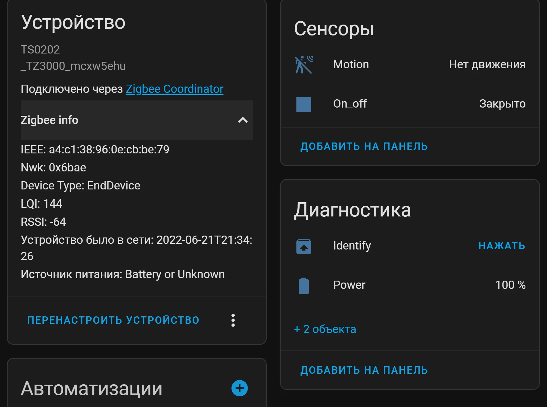Open the Identify entity label

pyautogui.click(x=352, y=246)
